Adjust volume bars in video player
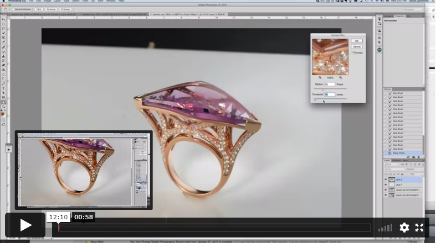 coord(385,228)
